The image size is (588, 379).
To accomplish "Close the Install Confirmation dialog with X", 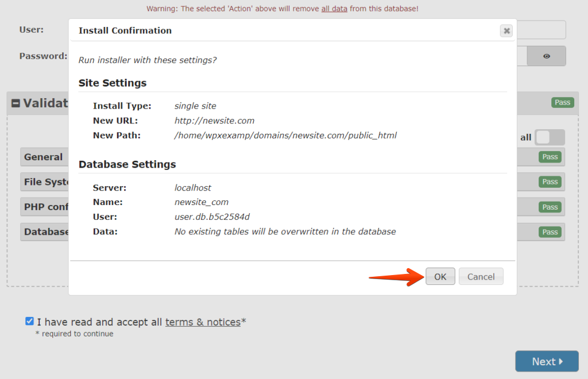I will pyautogui.click(x=506, y=31).
